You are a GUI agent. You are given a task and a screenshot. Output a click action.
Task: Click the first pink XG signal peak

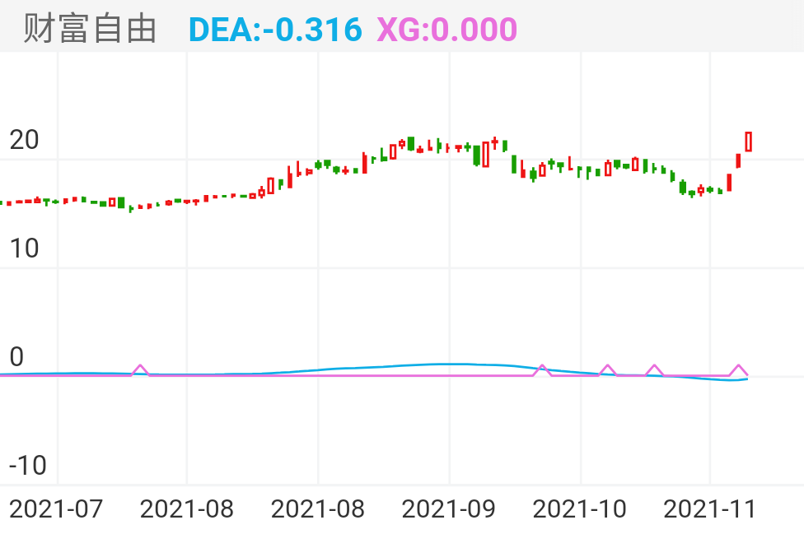140,370
